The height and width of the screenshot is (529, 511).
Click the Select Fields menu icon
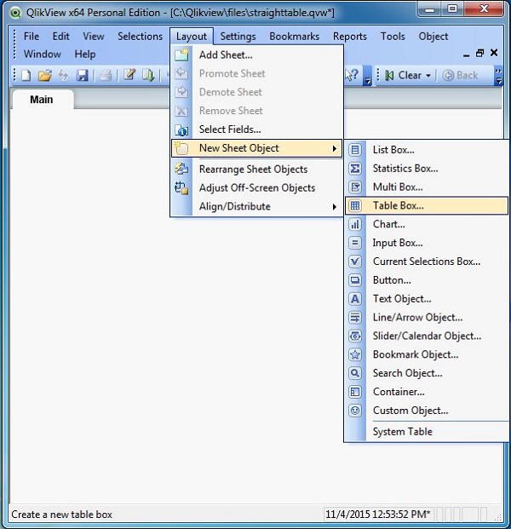point(181,129)
